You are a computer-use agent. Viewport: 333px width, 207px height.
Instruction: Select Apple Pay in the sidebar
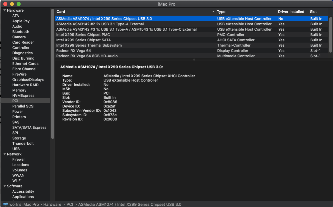tap(21, 21)
